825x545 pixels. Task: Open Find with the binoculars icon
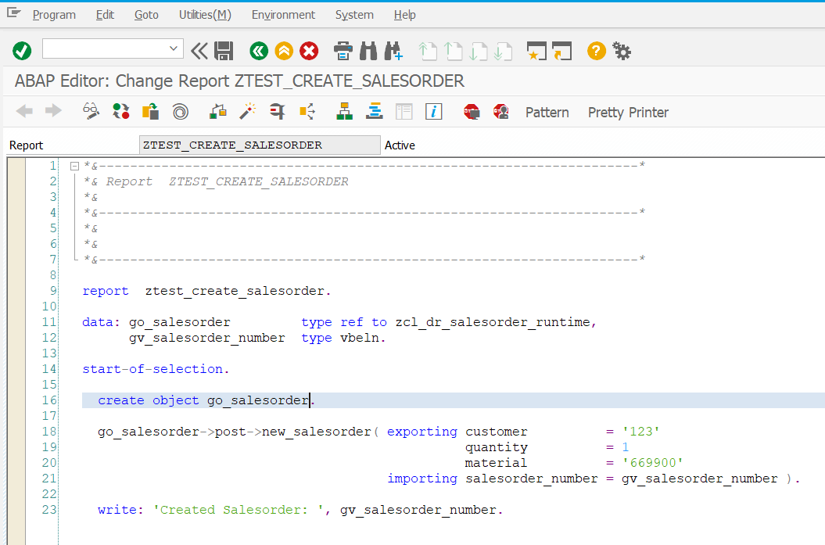[369, 52]
